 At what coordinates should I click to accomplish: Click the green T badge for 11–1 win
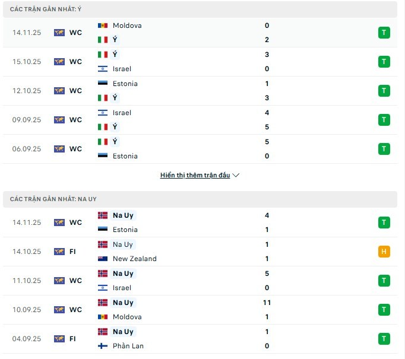pyautogui.click(x=384, y=310)
